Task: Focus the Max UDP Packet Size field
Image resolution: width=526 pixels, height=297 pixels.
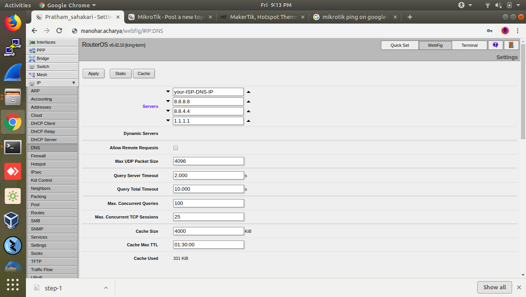Action: pyautogui.click(x=208, y=161)
